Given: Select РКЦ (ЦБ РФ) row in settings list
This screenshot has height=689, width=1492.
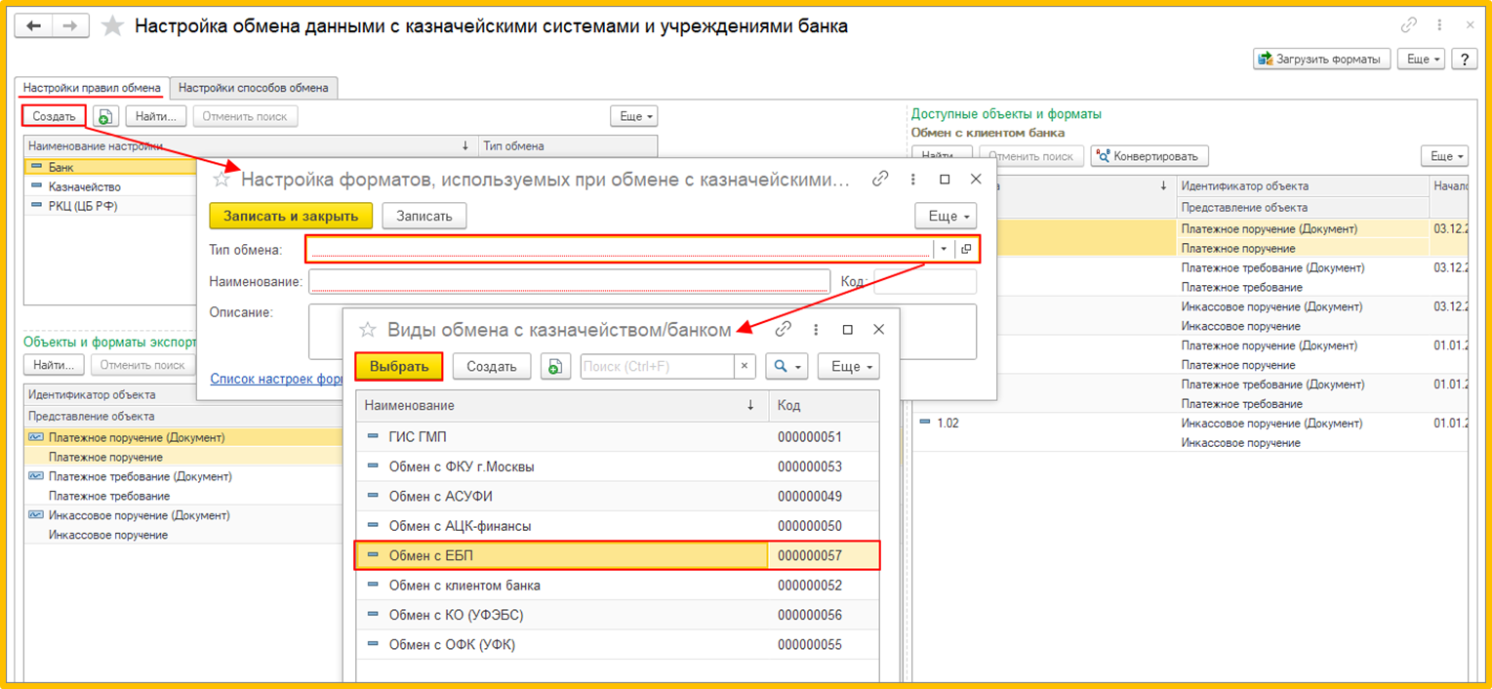Looking at the screenshot, I should [x=109, y=206].
